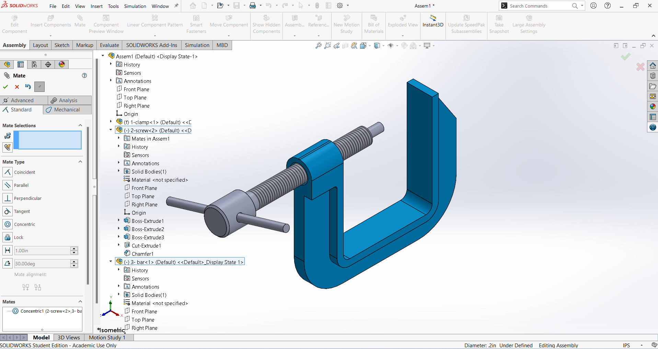This screenshot has height=349, width=658.
Task: Click the distance value field 1.00in
Action: point(42,251)
